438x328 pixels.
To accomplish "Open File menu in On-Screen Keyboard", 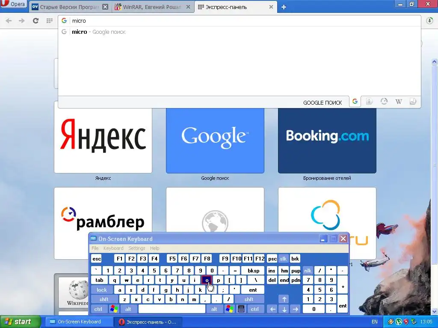I will point(95,248).
